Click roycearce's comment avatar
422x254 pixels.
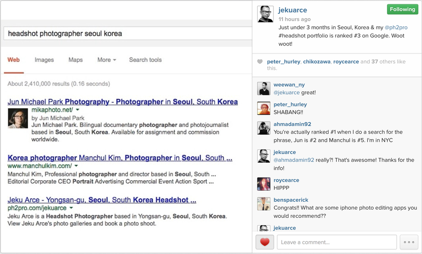[x=264, y=184]
